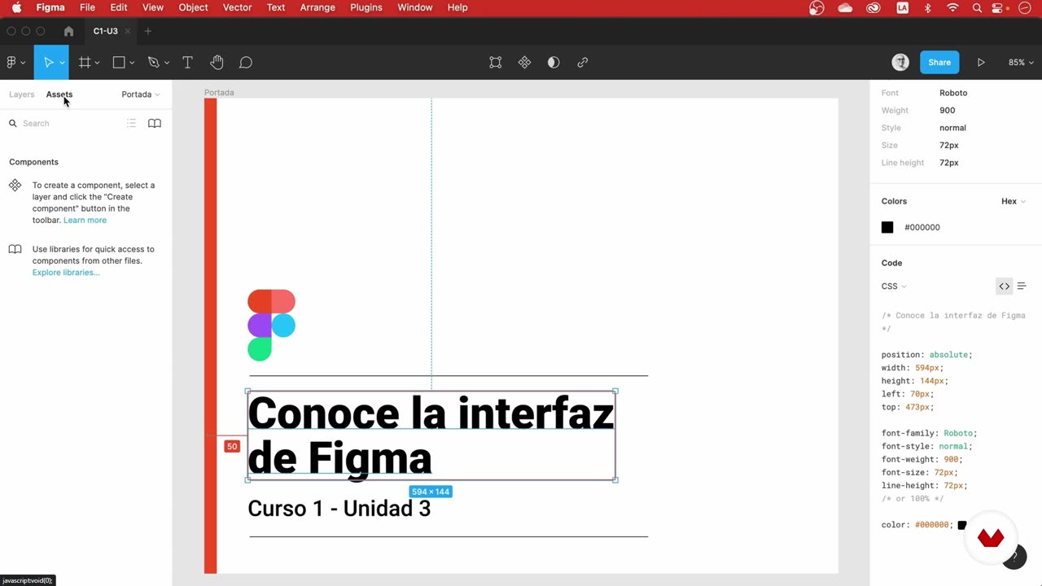This screenshot has height=586, width=1042.
Task: Show assets as list view
Action: click(131, 123)
